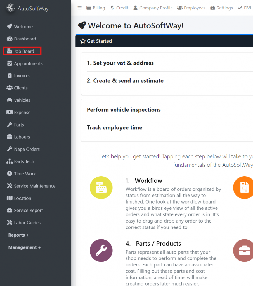Click the Service Maintenance tools icon
The image size is (253, 286).
[10, 186]
